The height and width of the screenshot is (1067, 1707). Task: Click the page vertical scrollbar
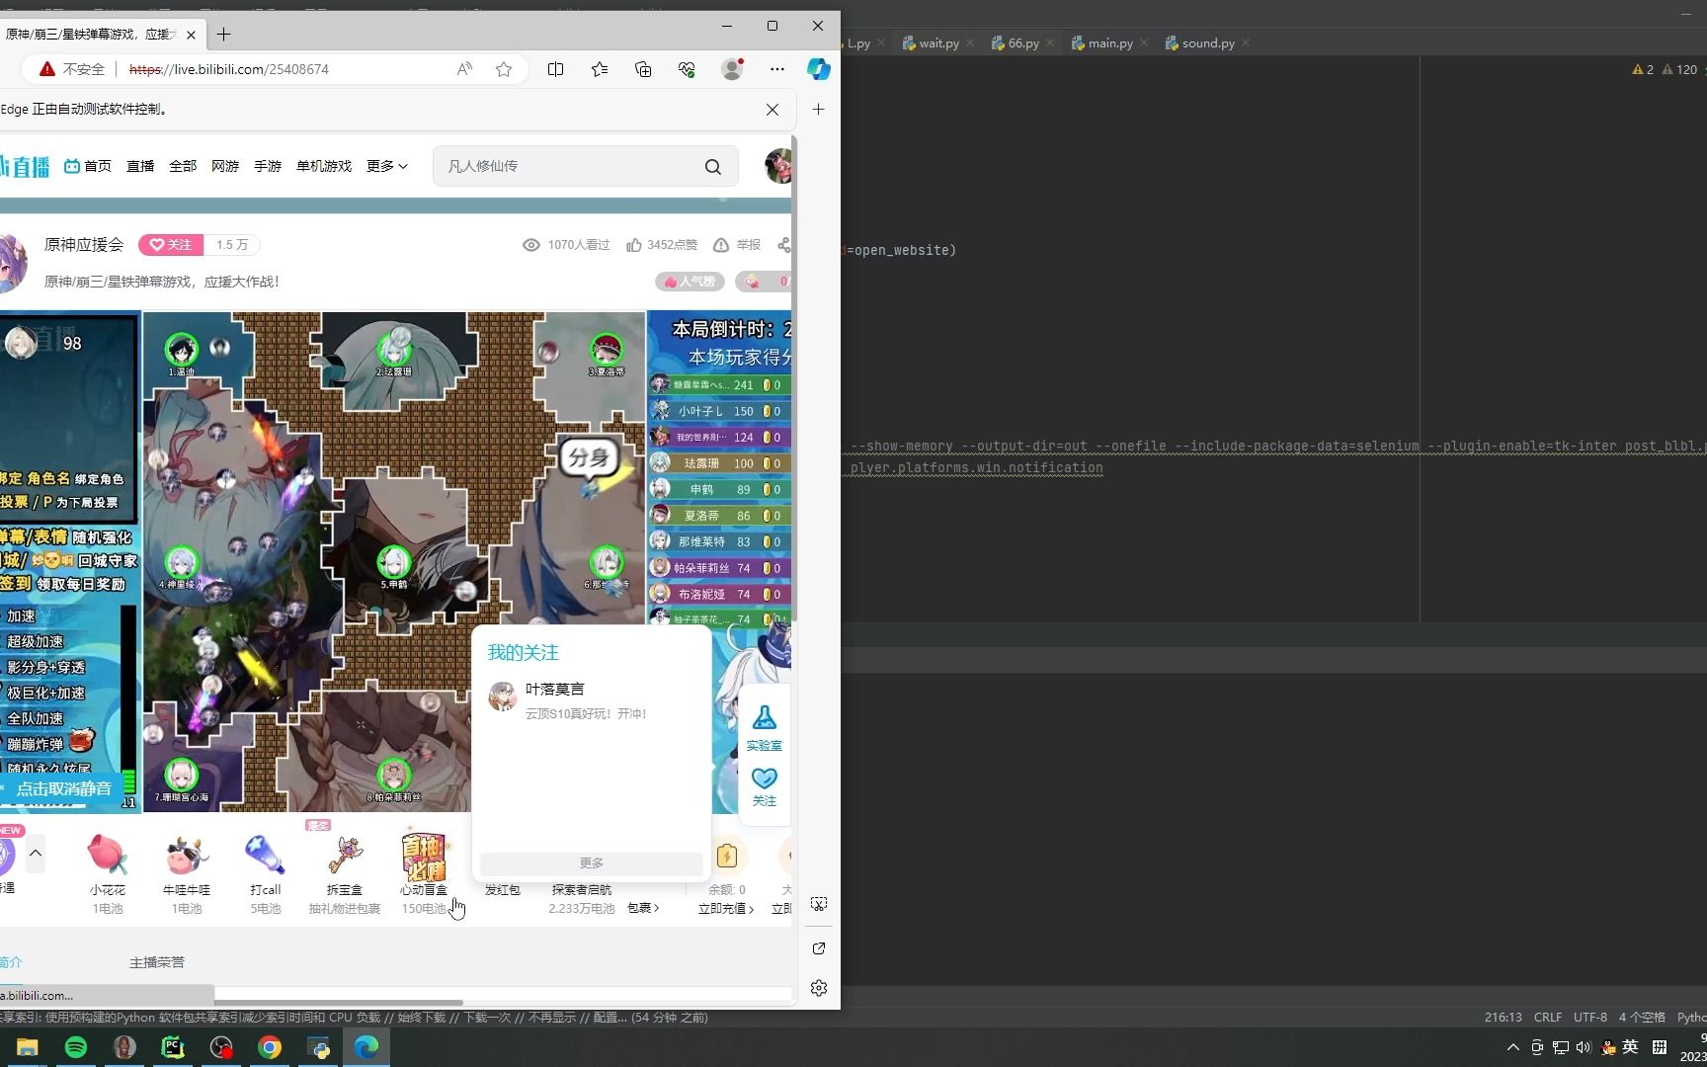pos(794,380)
